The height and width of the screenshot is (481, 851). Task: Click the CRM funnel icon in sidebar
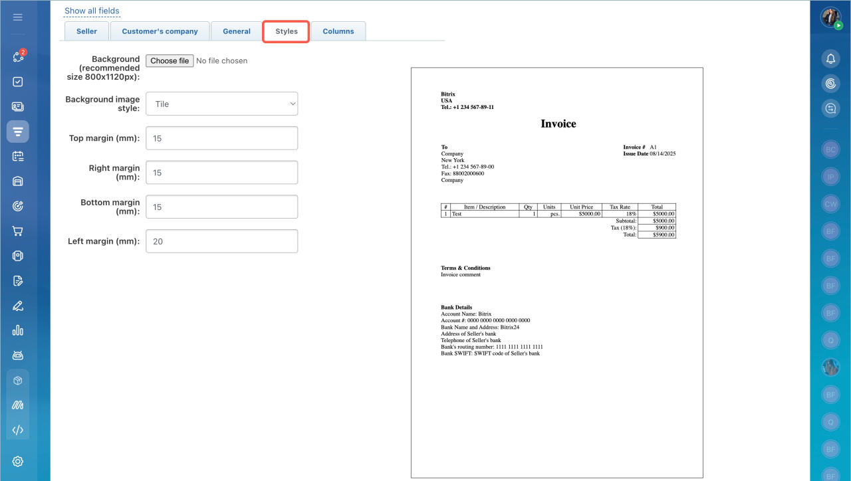18,132
